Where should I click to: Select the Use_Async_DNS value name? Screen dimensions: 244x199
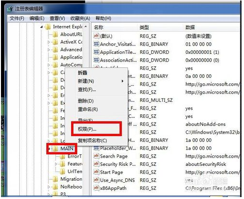[x=117, y=180]
